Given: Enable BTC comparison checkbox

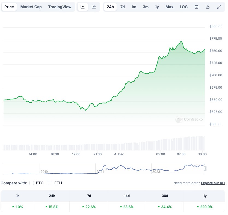Looking at the screenshot, I should pos(32,183).
